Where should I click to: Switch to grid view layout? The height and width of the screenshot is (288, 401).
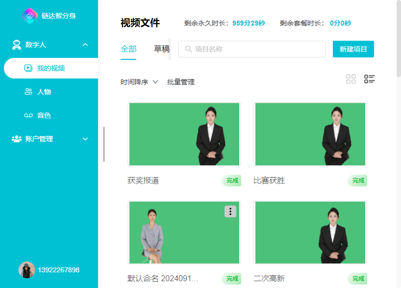(351, 79)
